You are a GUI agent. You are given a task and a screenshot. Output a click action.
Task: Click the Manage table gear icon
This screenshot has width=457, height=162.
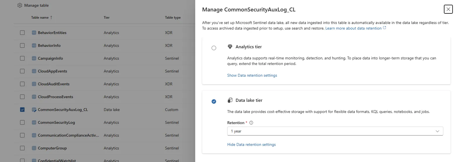pos(20,5)
